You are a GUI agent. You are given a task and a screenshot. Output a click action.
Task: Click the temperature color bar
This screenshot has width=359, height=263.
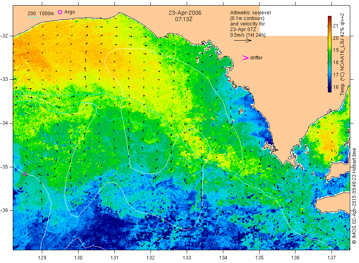click(x=329, y=54)
